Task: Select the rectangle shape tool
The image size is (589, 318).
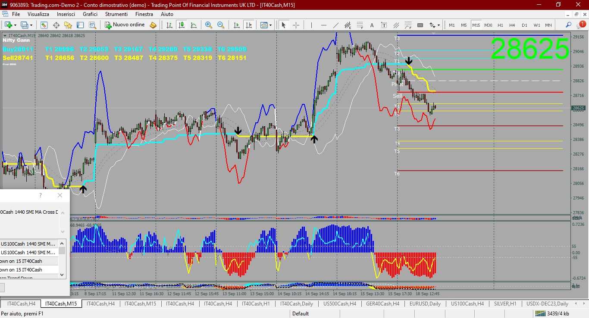Action: click(420, 25)
